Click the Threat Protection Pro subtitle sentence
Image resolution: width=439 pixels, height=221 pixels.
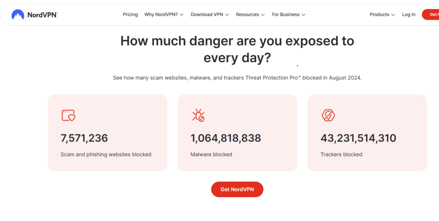click(x=237, y=77)
